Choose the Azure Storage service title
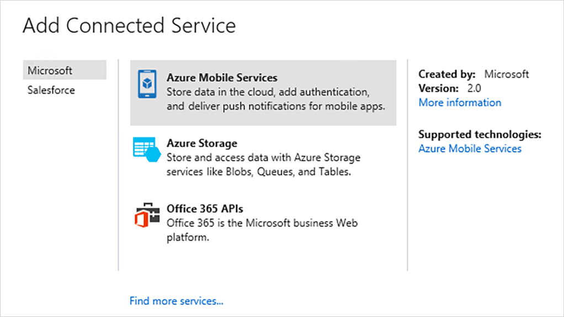This screenshot has height=317, width=564. coord(202,143)
